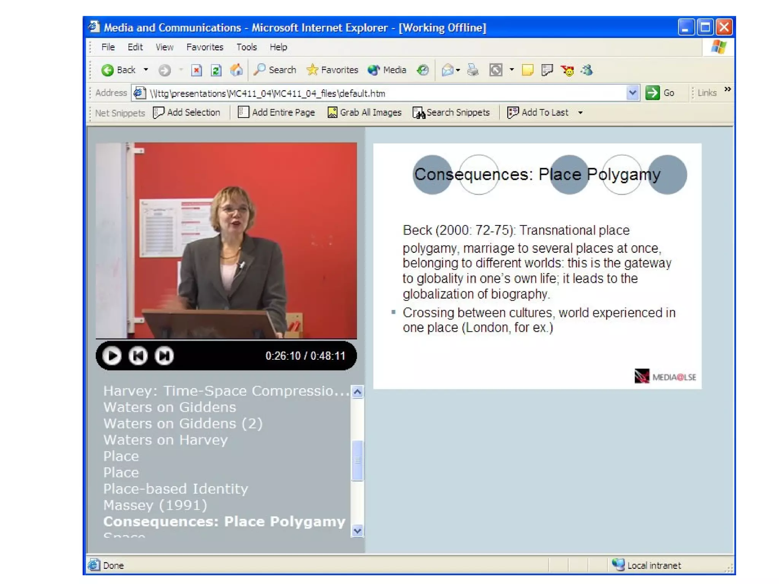Click the Refresh page icon
The height and width of the screenshot is (584, 779).
(x=216, y=70)
